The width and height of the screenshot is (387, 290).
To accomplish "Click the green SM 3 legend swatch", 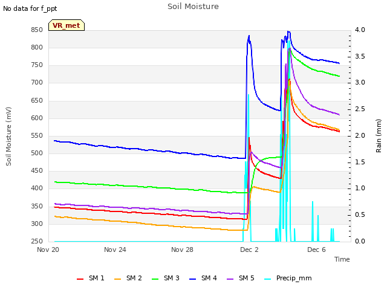I will click(155, 279).
